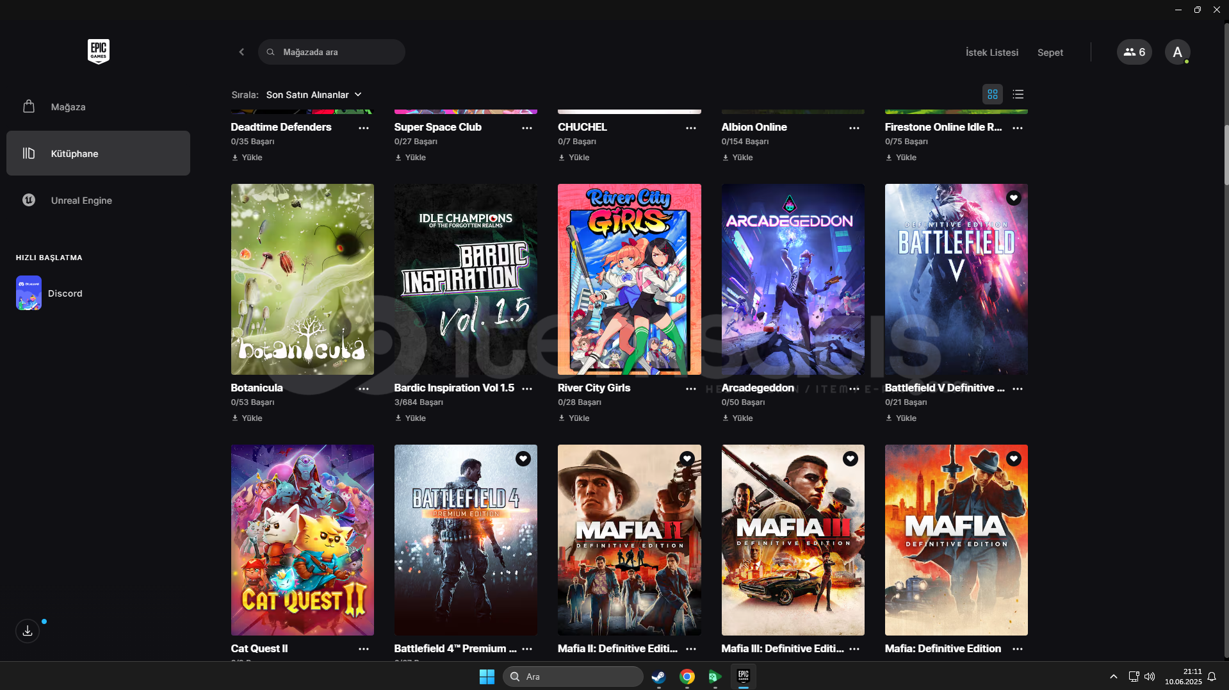This screenshot has height=690, width=1229.
Task: Click the library vertical scrollbar
Action: coord(1226,156)
